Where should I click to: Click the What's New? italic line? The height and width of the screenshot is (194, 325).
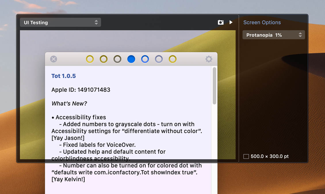coord(69,104)
